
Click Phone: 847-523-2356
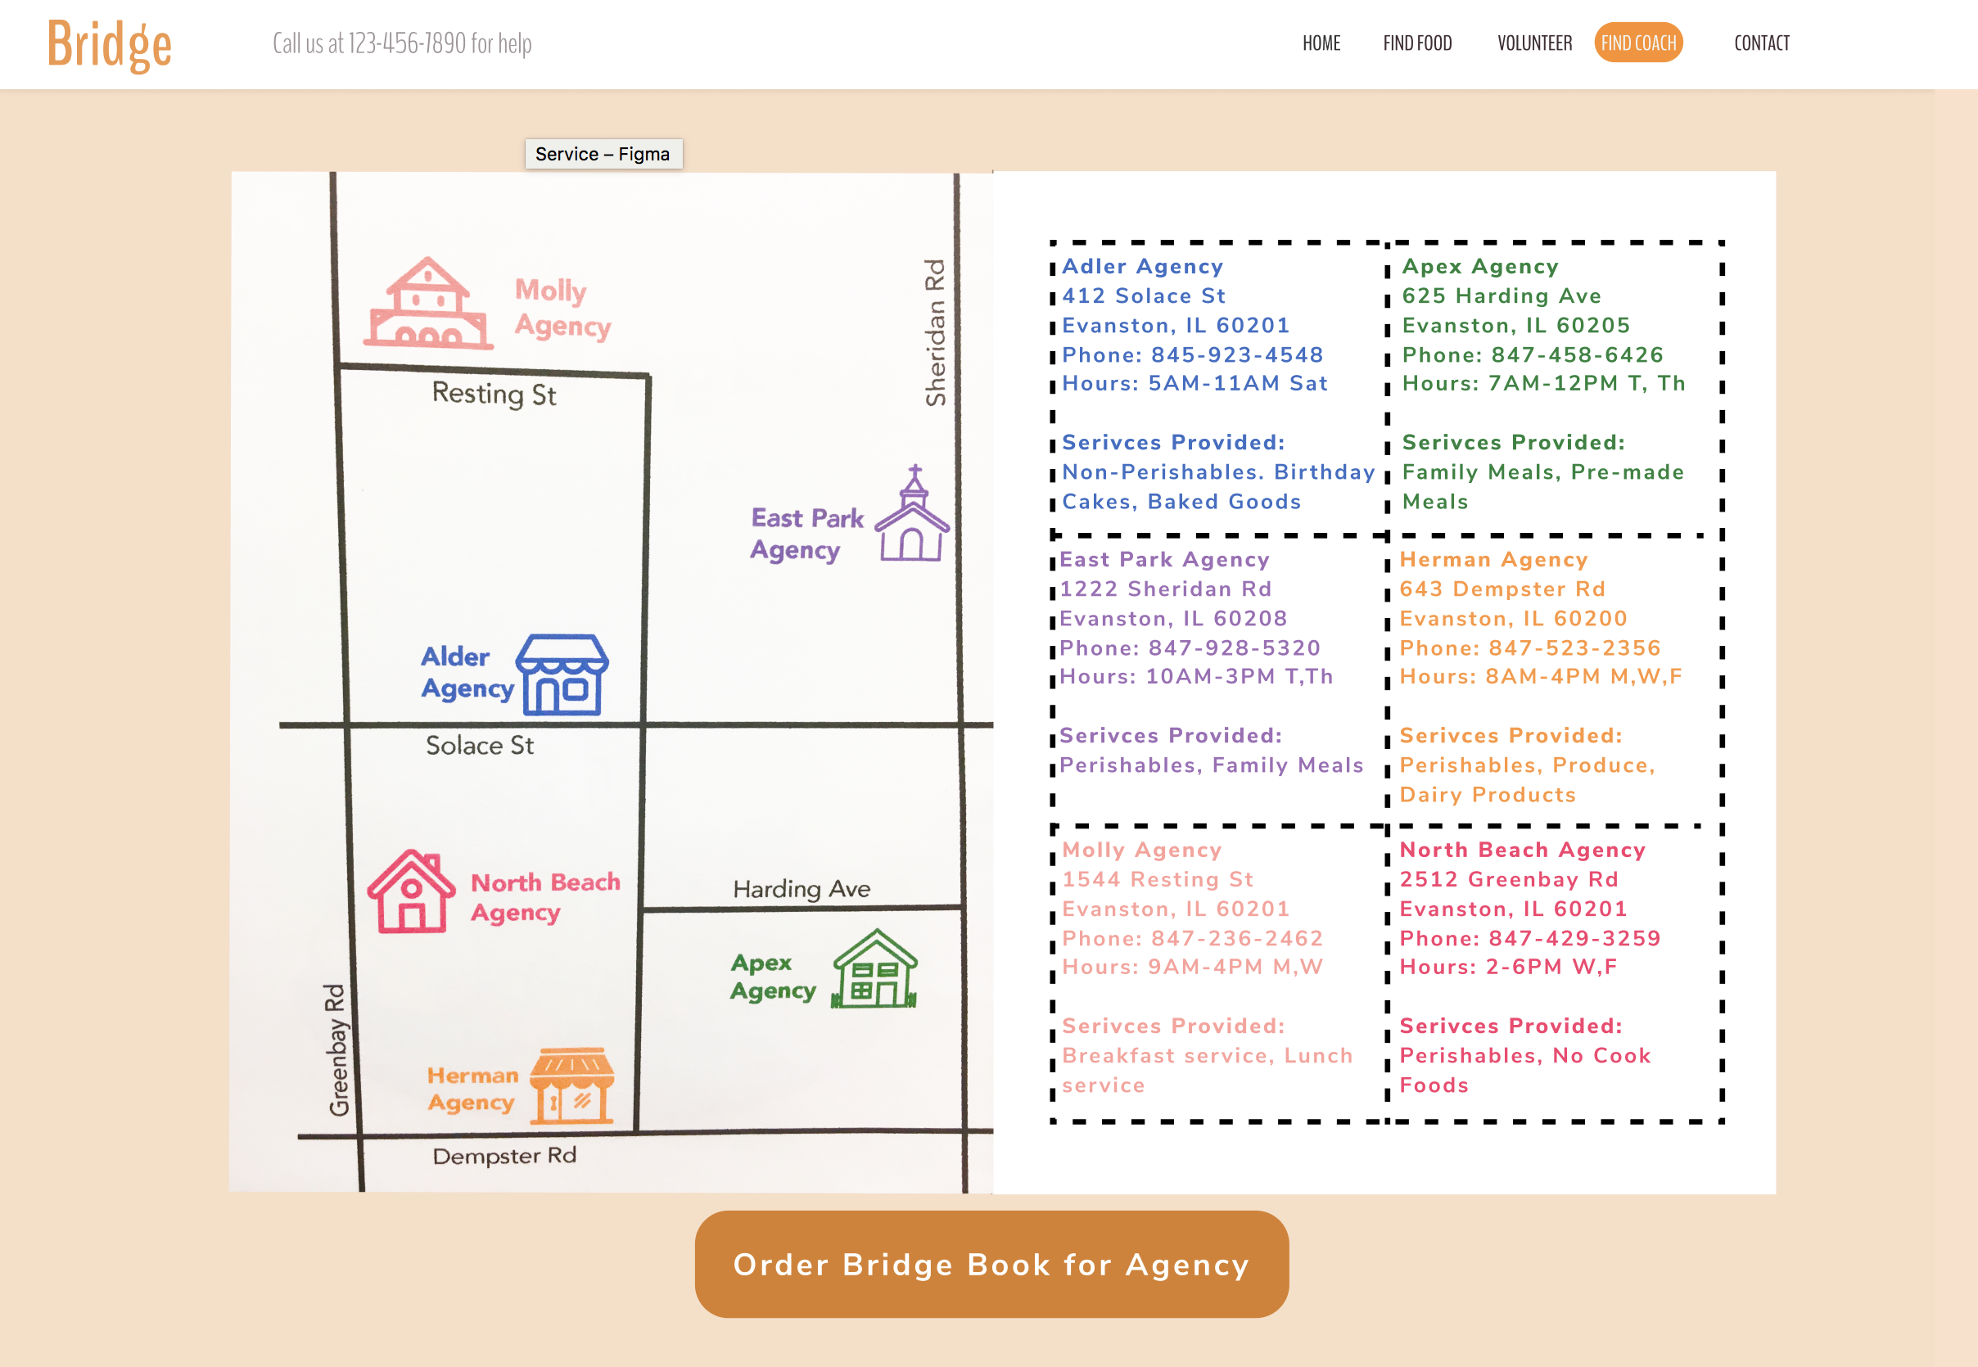click(1530, 647)
